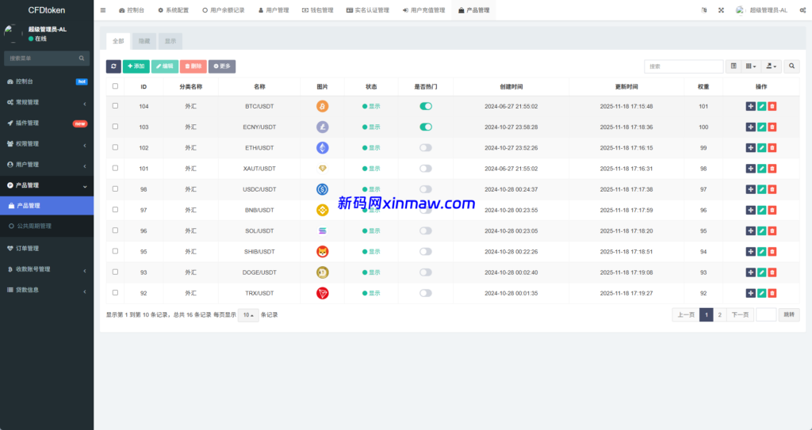Expand 收款账号管理 in the sidebar

(x=47, y=269)
